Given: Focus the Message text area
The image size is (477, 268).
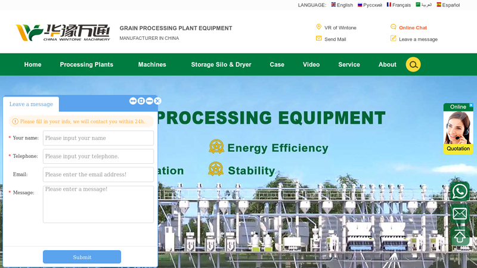Looking at the screenshot, I should coord(98,204).
